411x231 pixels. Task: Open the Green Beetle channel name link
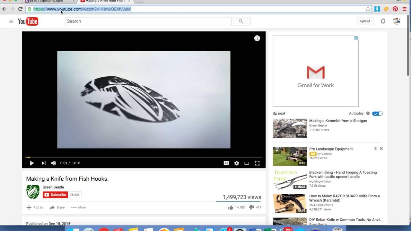53,187
